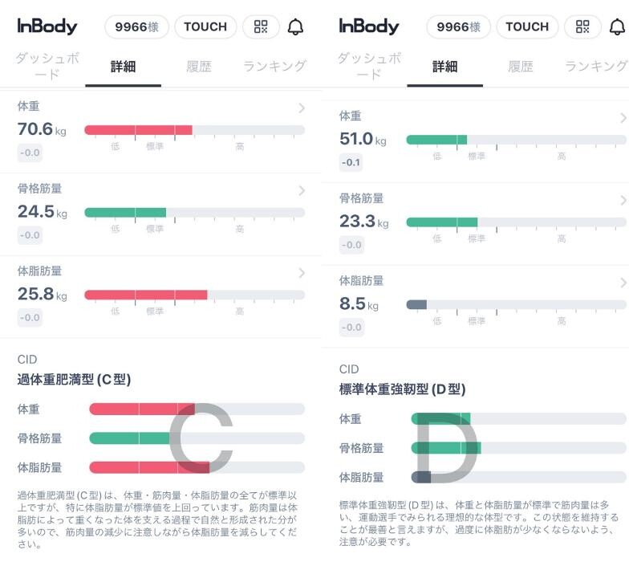
Task: Tap the InBody logo in right screen
Action: (369, 26)
